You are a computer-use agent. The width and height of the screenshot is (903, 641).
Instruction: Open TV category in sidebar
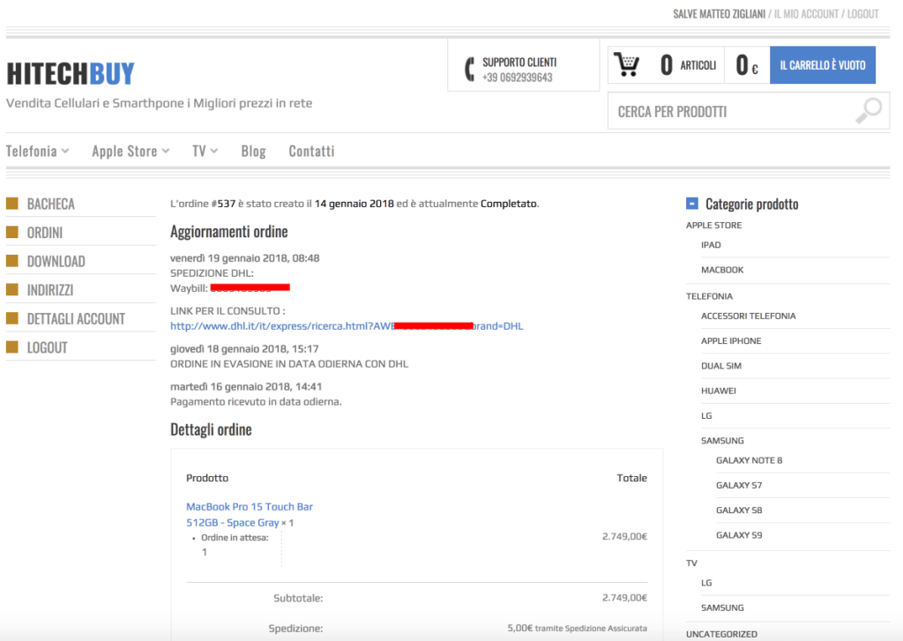[691, 563]
